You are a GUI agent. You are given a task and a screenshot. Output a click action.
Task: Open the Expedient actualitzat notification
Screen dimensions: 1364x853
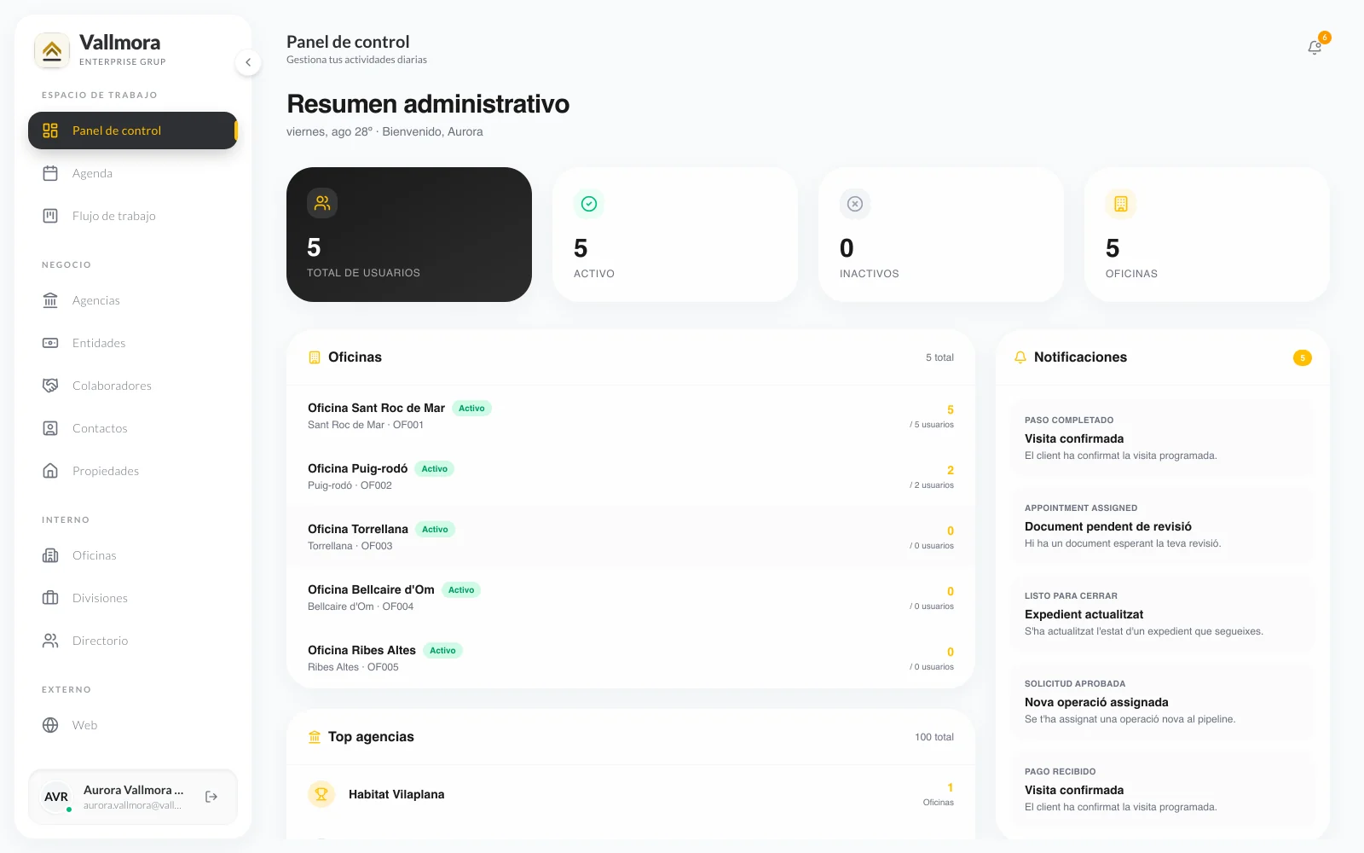(1163, 613)
